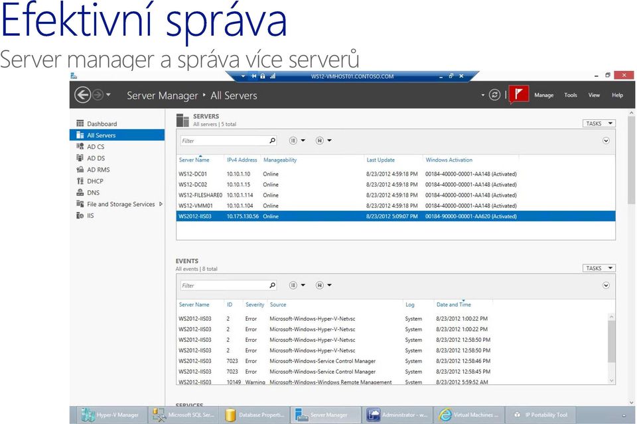Image resolution: width=637 pixels, height=424 pixels.
Task: Click signal strength icon on connection bar
Action: tap(273, 76)
